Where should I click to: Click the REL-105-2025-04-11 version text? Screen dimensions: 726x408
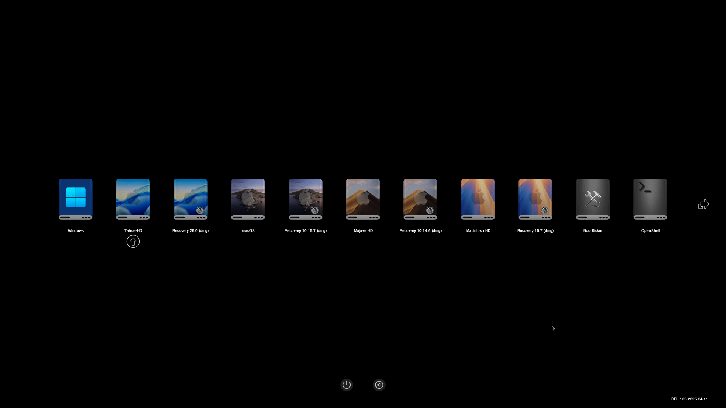click(689, 399)
